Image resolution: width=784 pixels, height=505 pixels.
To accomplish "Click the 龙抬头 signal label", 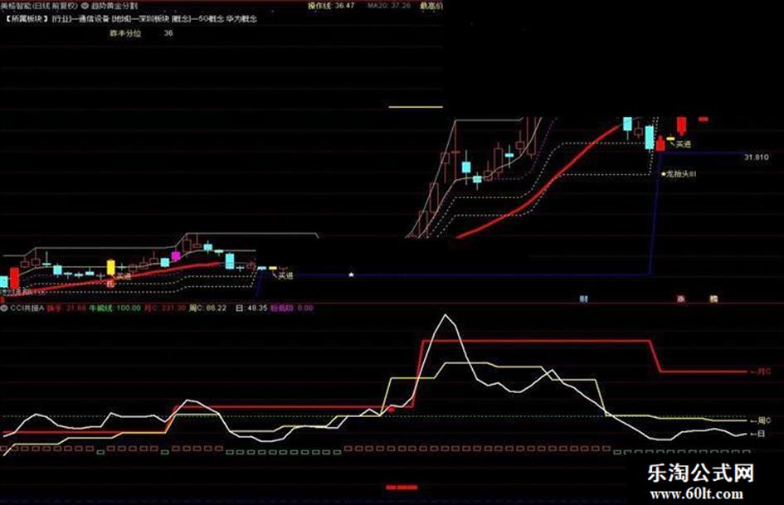I will tap(679, 174).
